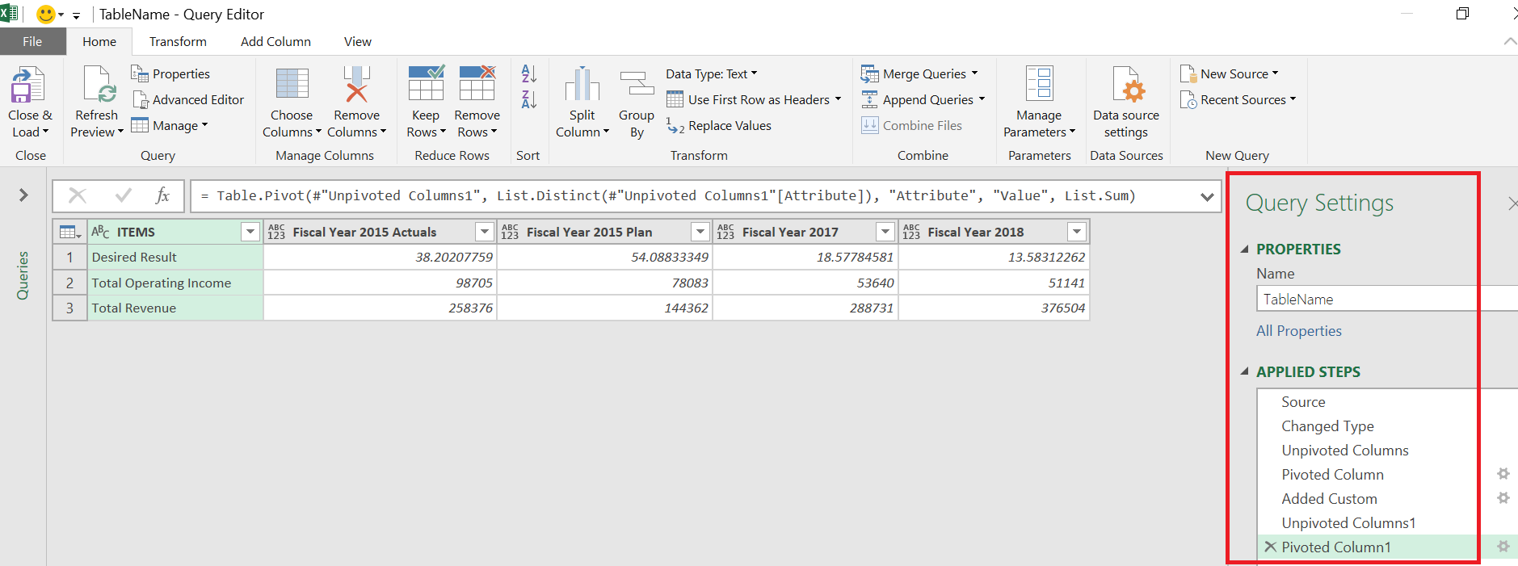Open settings gear for Pivoted Column1 step
1518x566 pixels.
pyautogui.click(x=1503, y=547)
